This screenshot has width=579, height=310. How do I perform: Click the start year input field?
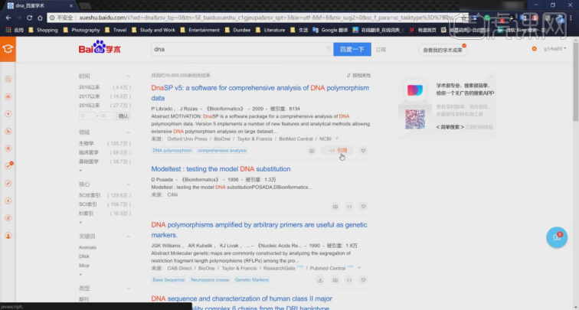87,116
